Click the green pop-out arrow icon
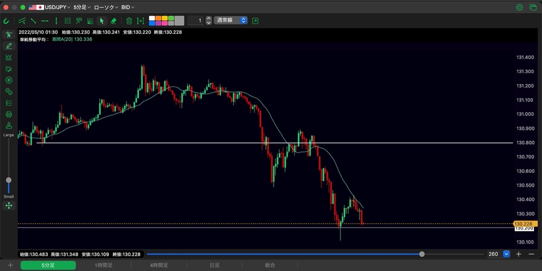 click(x=256, y=21)
